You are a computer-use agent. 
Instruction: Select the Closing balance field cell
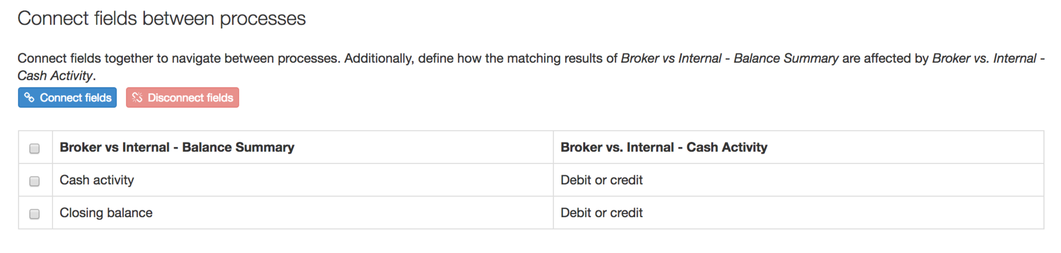[x=303, y=213]
